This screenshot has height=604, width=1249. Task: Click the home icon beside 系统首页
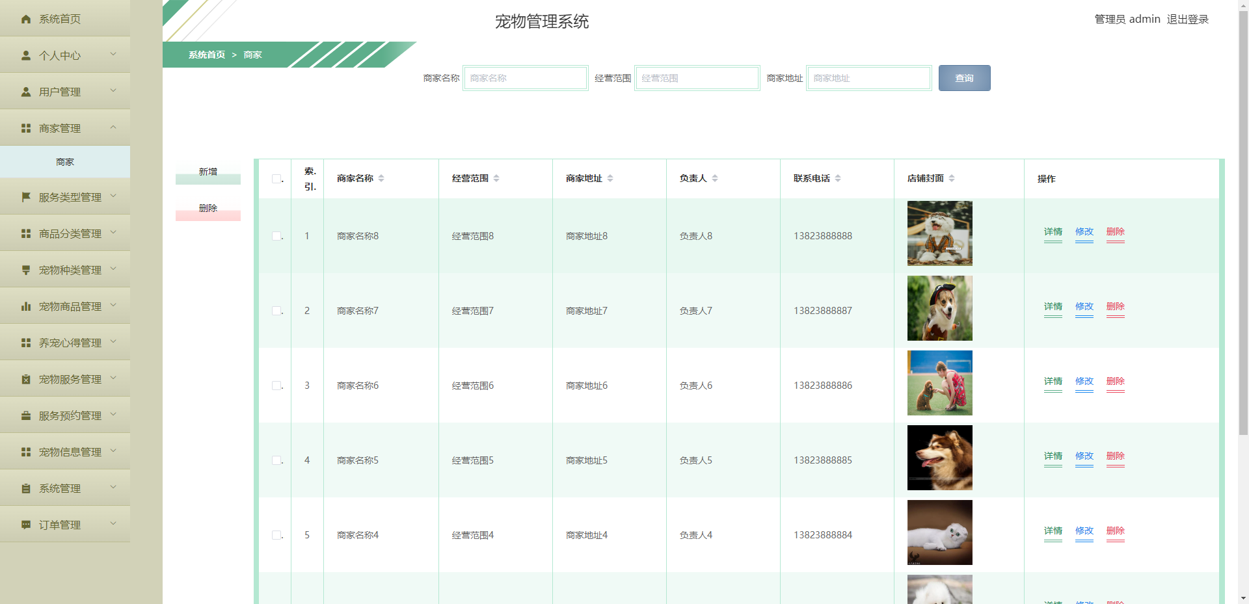pyautogui.click(x=26, y=19)
